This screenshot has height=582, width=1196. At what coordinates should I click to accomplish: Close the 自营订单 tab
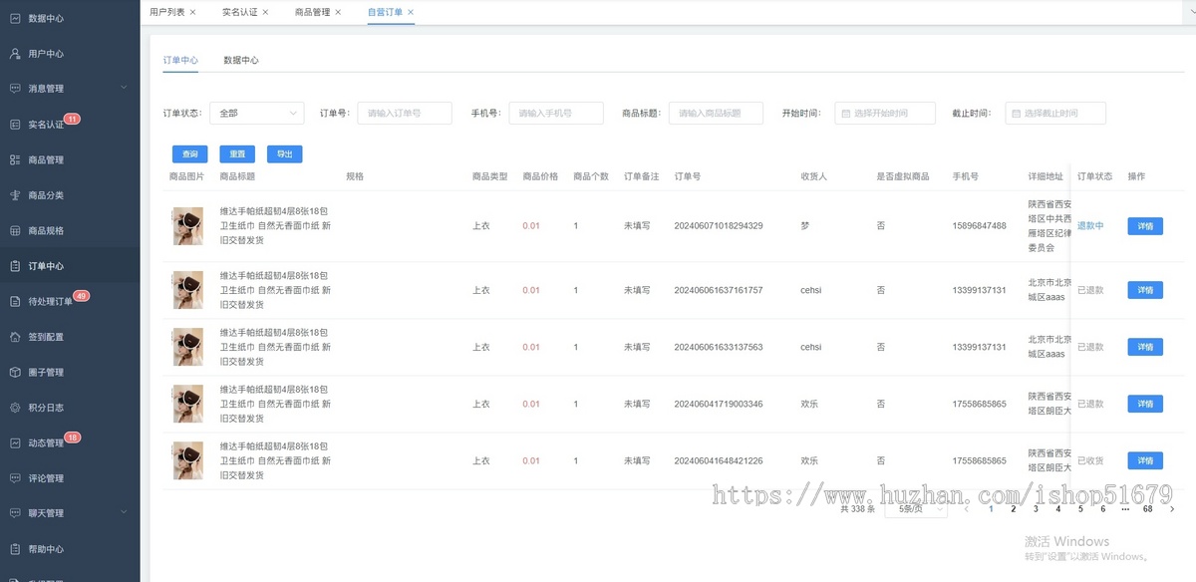point(411,12)
